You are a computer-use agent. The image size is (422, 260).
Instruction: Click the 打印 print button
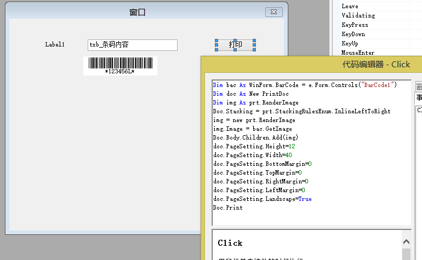point(235,45)
